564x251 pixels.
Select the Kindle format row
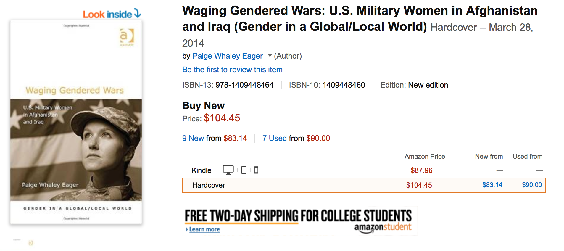tap(202, 170)
